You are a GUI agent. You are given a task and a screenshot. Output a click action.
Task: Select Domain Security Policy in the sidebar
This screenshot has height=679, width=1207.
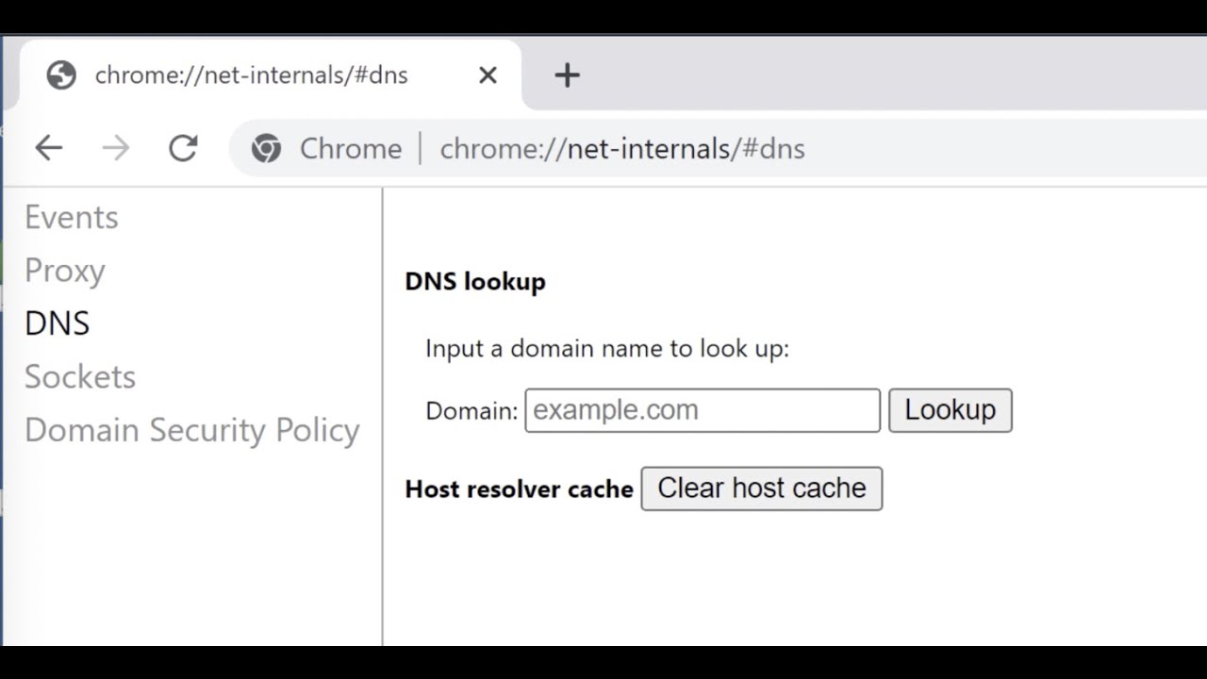pyautogui.click(x=192, y=430)
